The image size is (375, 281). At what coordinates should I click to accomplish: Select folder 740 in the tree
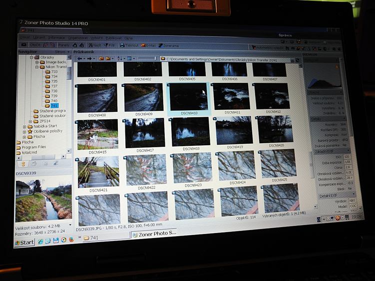(x=51, y=101)
